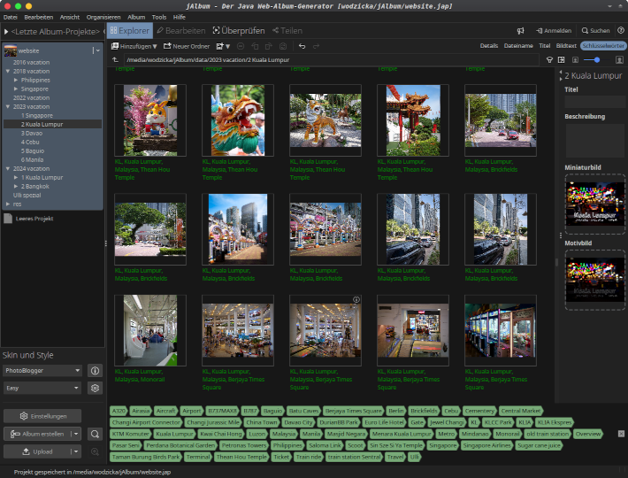Open the Album menu
The image size is (628, 478).
pos(136,17)
